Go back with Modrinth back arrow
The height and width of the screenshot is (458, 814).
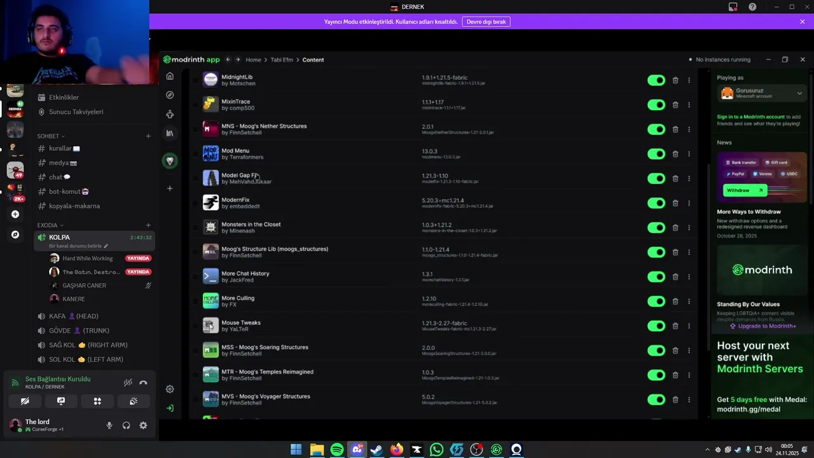(x=228, y=60)
